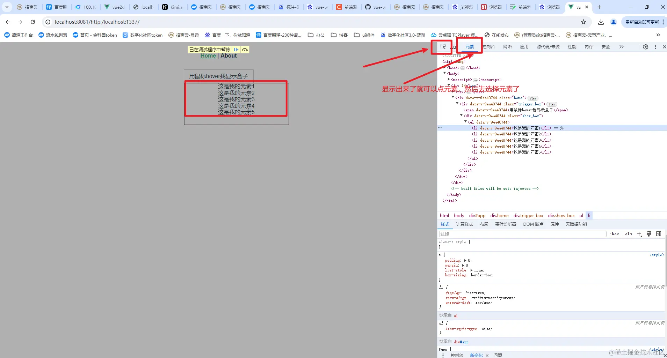667x358 pixels.
Task: Step over next function call in overlay
Action: [245, 50]
